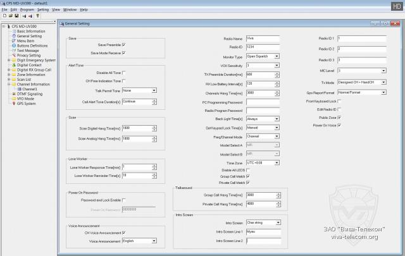
Task: Select Buttons Definitions in the sidebar tree
Action: [32, 46]
